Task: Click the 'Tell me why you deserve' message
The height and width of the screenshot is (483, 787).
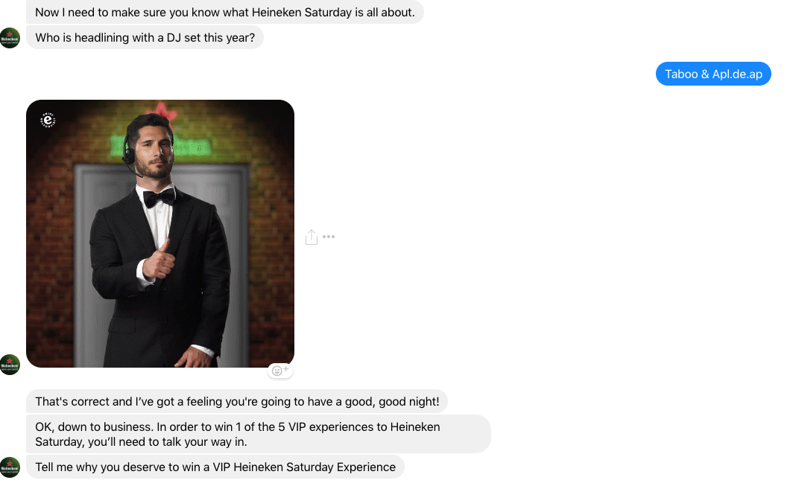Action: click(215, 467)
